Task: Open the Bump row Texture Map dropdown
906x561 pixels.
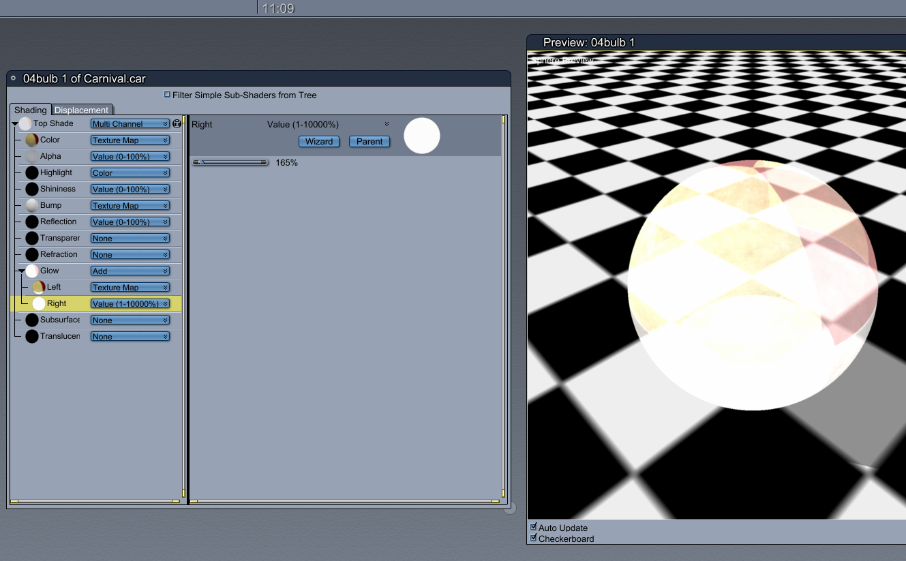Action: (130, 206)
